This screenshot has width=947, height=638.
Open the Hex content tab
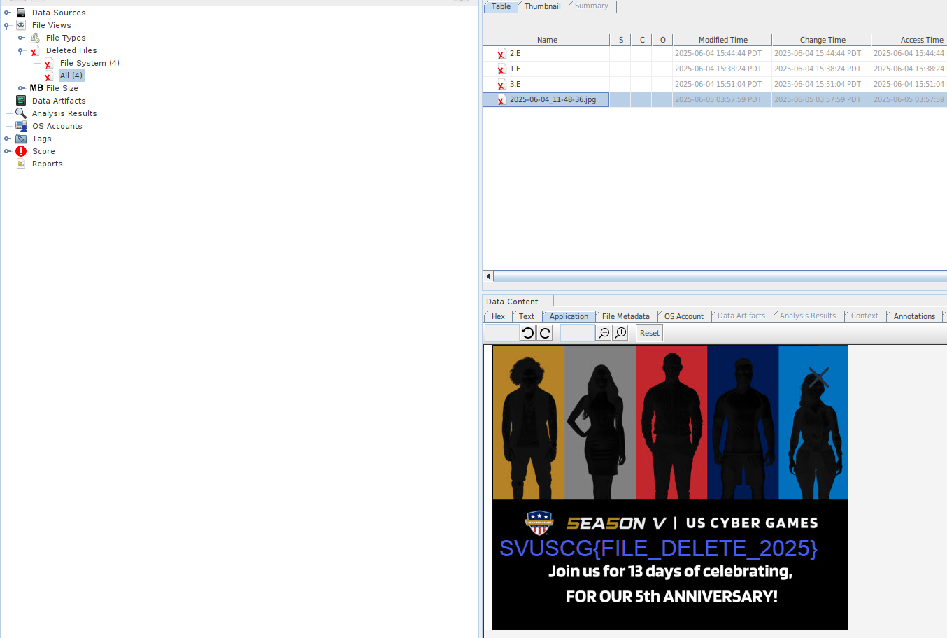point(498,316)
